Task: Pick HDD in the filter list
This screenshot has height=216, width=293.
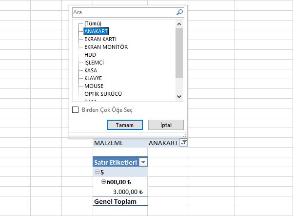Action: coord(90,55)
